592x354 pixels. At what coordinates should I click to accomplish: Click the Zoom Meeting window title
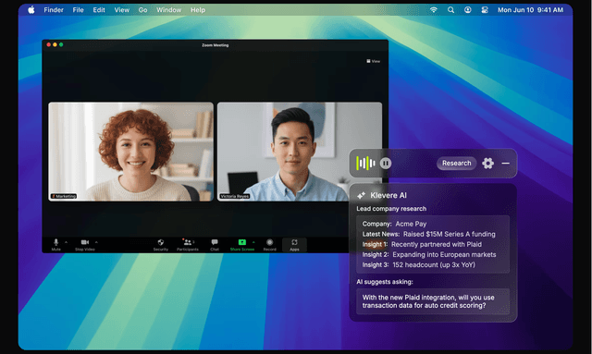[x=216, y=45]
